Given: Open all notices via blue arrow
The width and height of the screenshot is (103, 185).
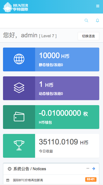Looking at the screenshot, I should point(94,168).
